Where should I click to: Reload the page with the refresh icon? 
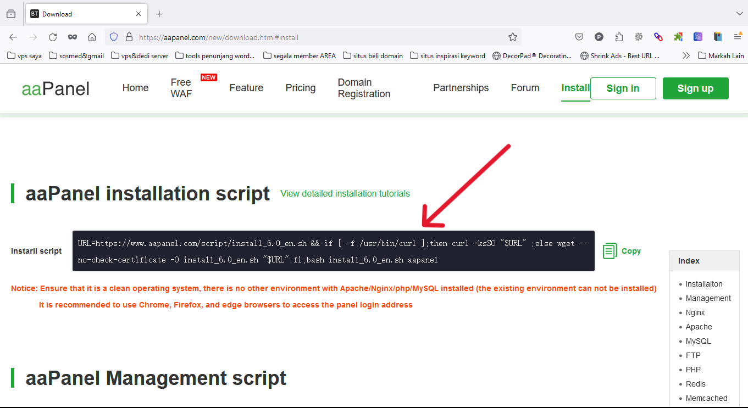tap(53, 37)
